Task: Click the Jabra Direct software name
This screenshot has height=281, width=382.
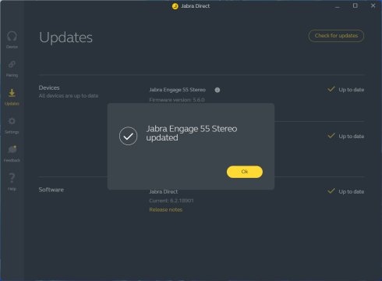Action: (164, 192)
